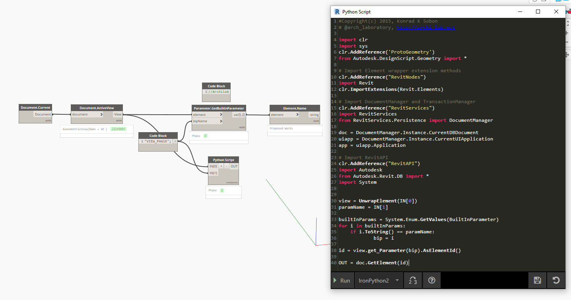Remove an input port on Python Script node
The height and width of the screenshot is (300, 571).
pyautogui.click(x=227, y=166)
